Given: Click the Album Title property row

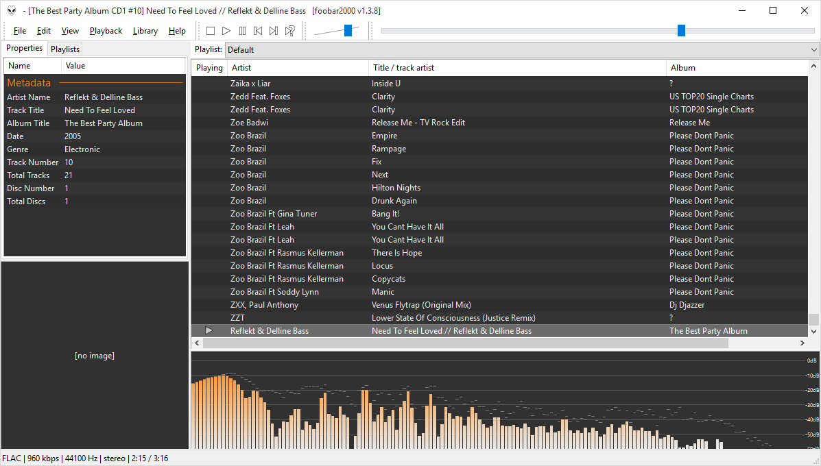Looking at the screenshot, I should tap(95, 123).
